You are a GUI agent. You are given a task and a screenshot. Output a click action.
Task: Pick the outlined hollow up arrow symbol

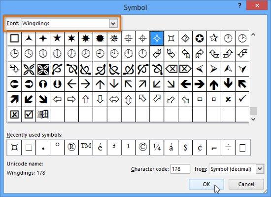pyautogui.click(x=86, y=99)
